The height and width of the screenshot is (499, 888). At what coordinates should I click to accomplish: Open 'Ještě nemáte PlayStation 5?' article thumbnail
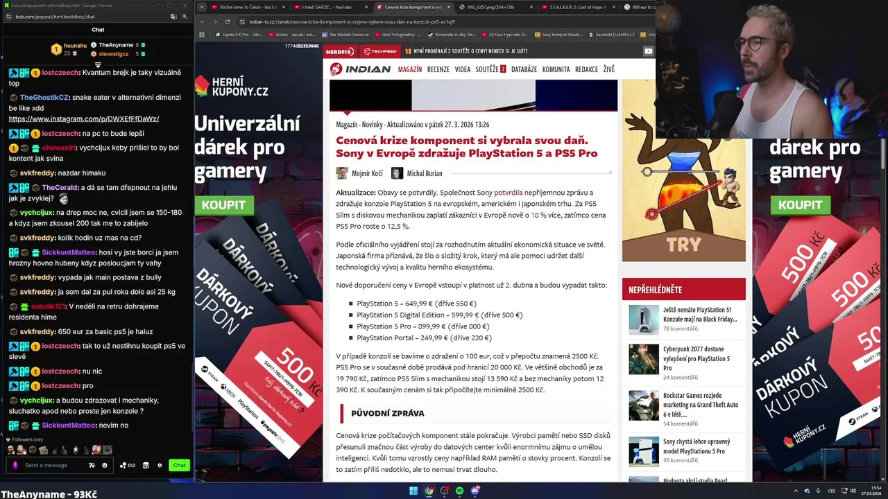point(644,319)
